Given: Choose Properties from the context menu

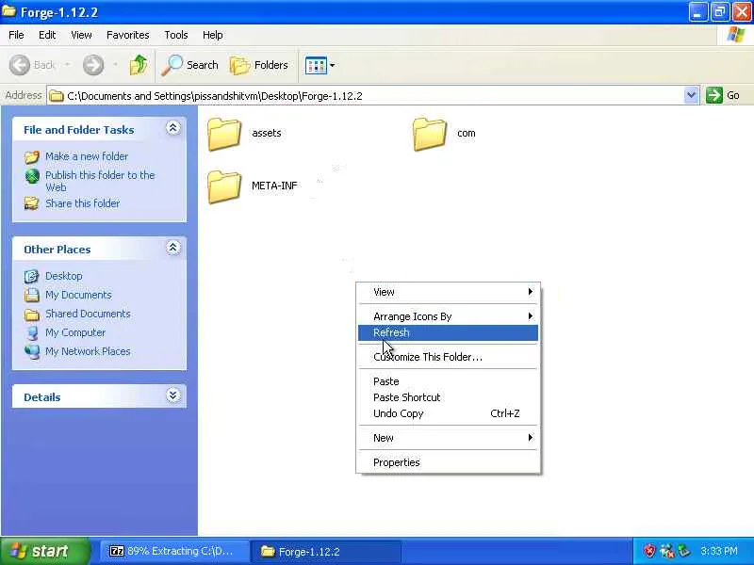Looking at the screenshot, I should [449, 462].
